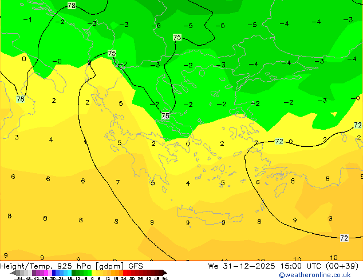
Task: Click the '72' contour label followed by a '0'
Action: pyautogui.click(x=279, y=141)
